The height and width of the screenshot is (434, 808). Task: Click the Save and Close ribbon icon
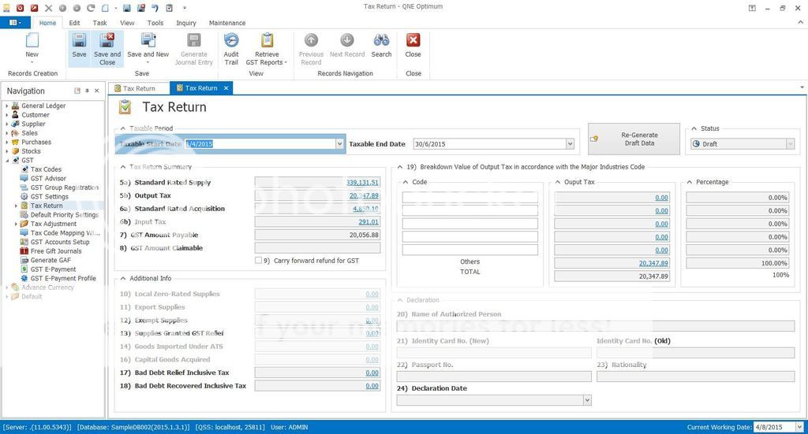(x=107, y=42)
